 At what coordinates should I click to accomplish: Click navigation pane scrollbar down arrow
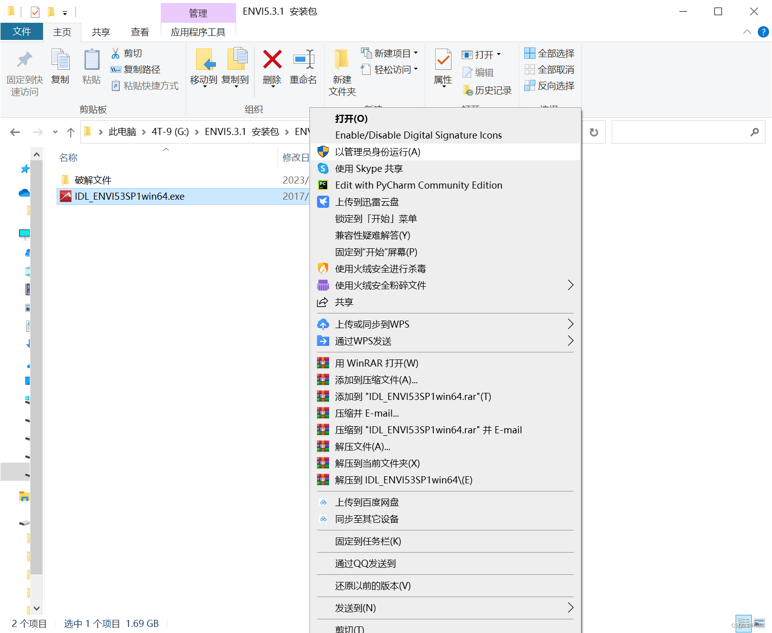[x=36, y=608]
